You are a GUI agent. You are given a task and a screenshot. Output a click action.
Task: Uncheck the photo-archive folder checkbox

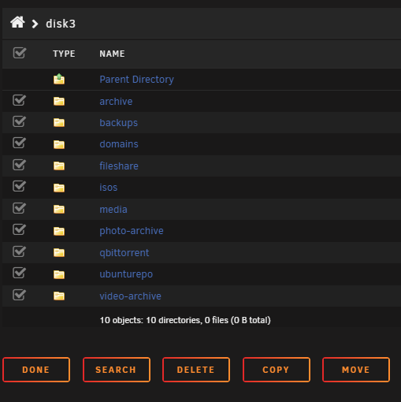pos(19,230)
